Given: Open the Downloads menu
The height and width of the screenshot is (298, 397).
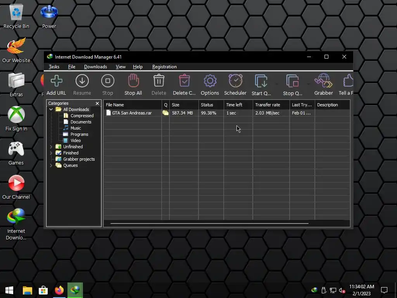Looking at the screenshot, I should click(95, 67).
